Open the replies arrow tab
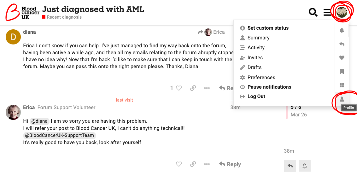357x176 pixels. coord(342,44)
